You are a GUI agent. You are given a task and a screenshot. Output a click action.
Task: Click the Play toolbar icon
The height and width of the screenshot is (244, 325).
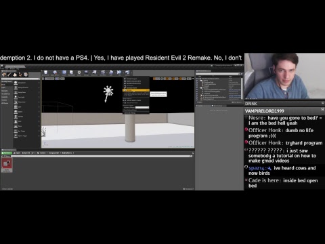119,73
